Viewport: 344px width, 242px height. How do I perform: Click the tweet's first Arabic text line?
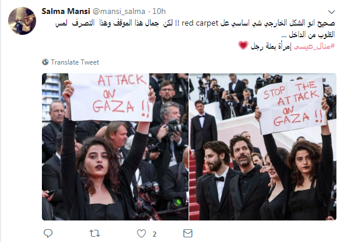(x=195, y=23)
